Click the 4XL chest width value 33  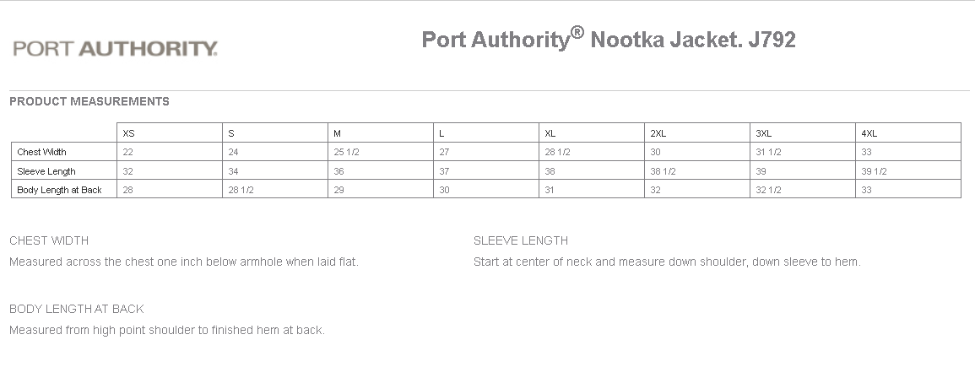(866, 152)
